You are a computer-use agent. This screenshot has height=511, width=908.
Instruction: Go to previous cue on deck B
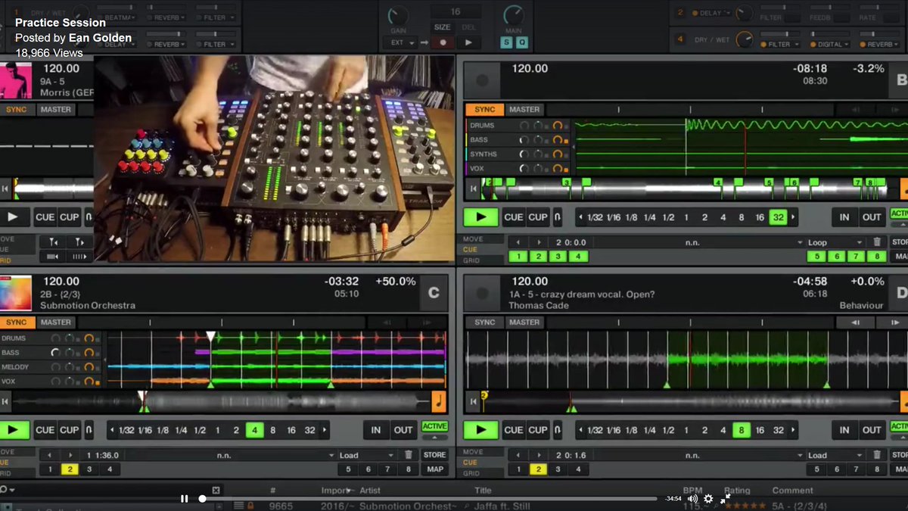click(x=518, y=242)
